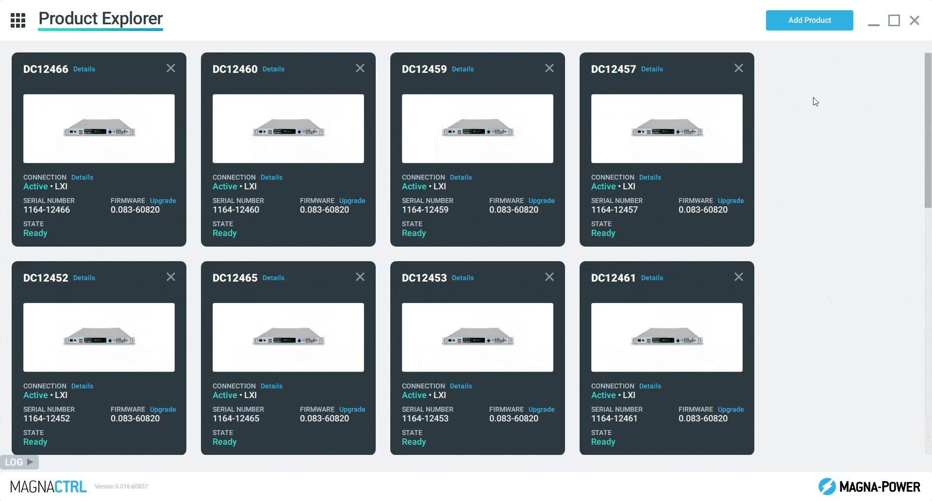Click version 0.016-60837 text

click(121, 486)
